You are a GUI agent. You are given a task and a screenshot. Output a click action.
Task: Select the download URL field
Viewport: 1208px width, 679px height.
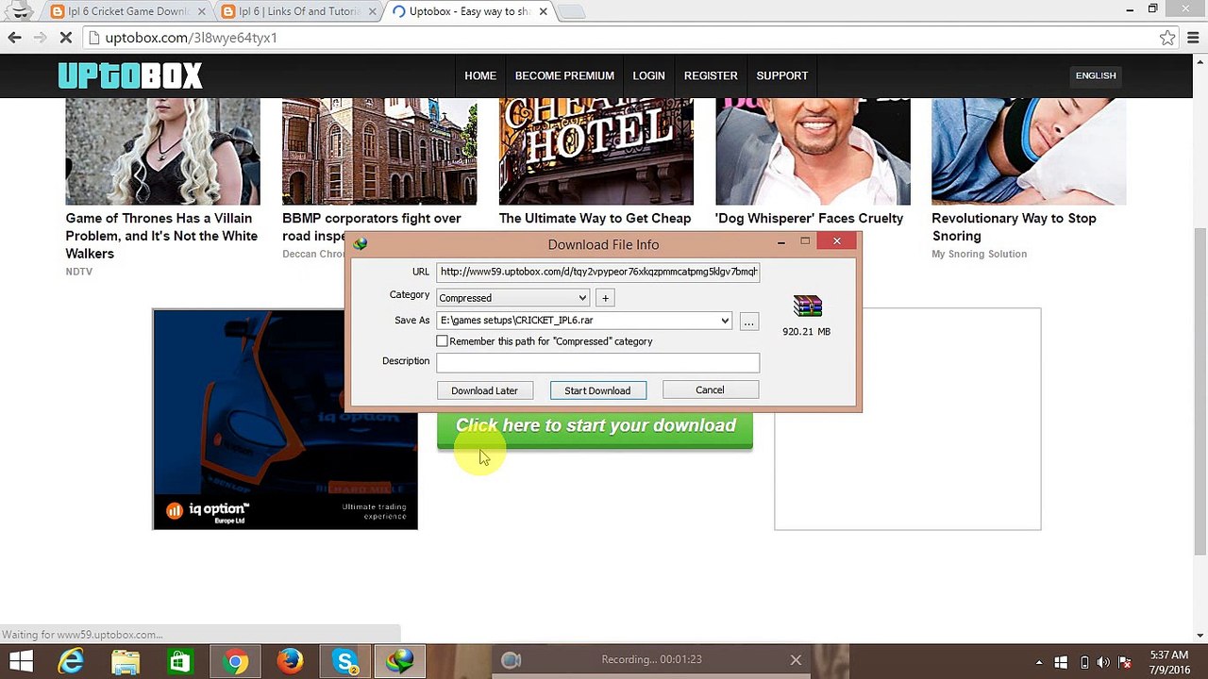click(597, 272)
